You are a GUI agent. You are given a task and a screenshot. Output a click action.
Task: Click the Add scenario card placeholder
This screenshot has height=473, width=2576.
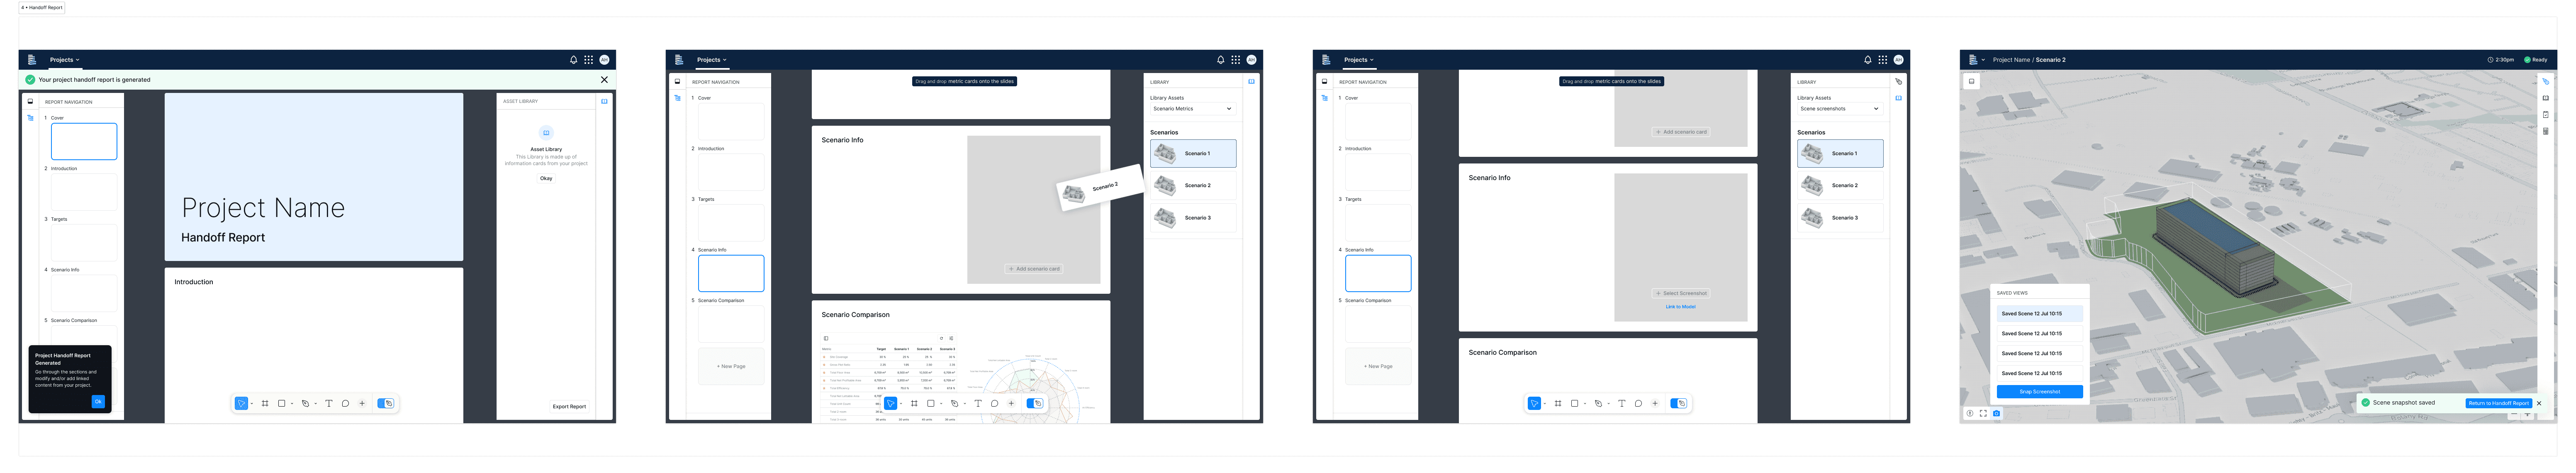[1034, 269]
